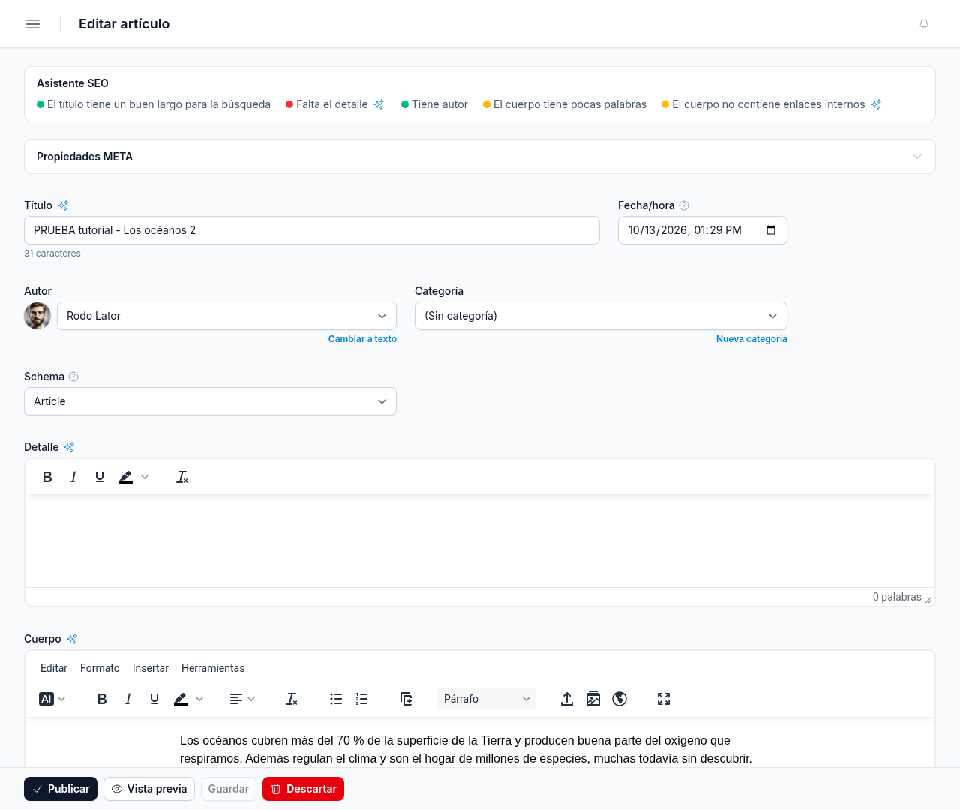Open Insertar menu in Cuerpo editor
960x810 pixels.
(x=151, y=668)
